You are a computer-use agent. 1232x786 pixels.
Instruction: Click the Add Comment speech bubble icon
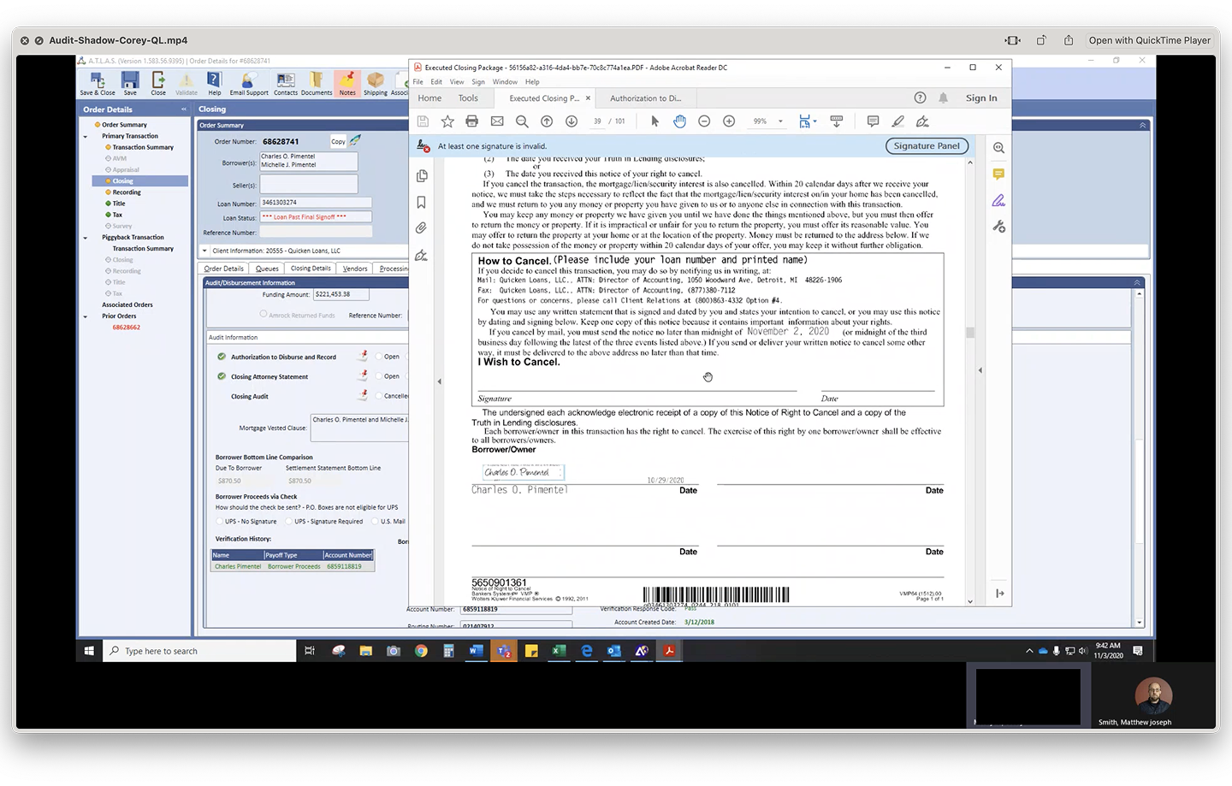coord(873,121)
